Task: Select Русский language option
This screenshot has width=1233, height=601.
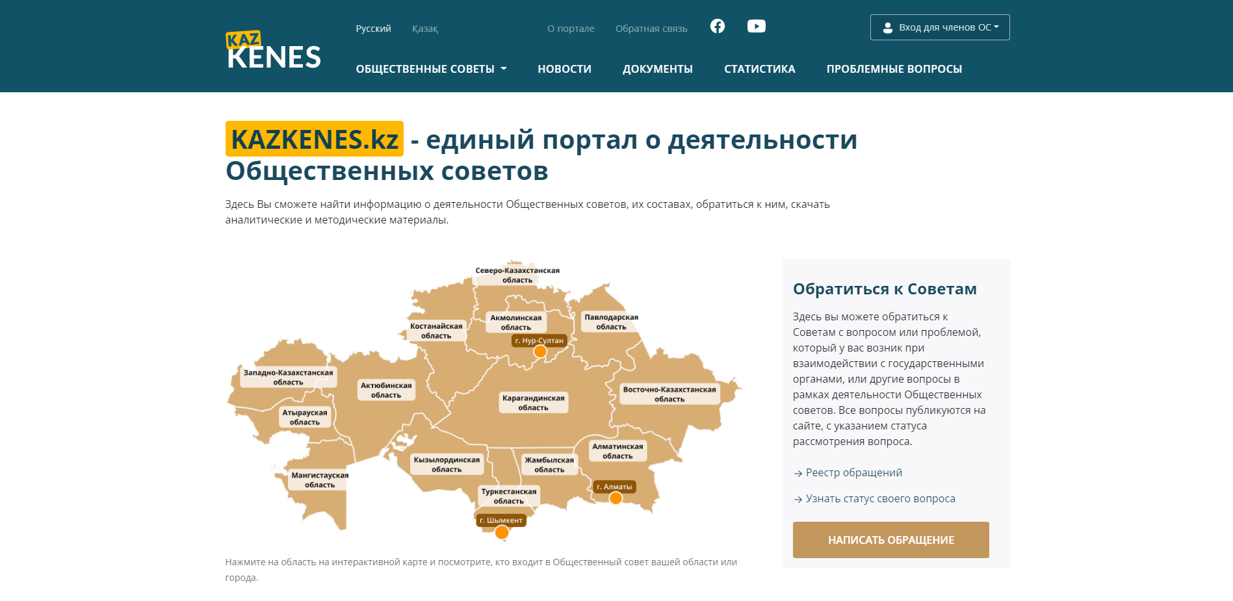Action: click(x=373, y=29)
